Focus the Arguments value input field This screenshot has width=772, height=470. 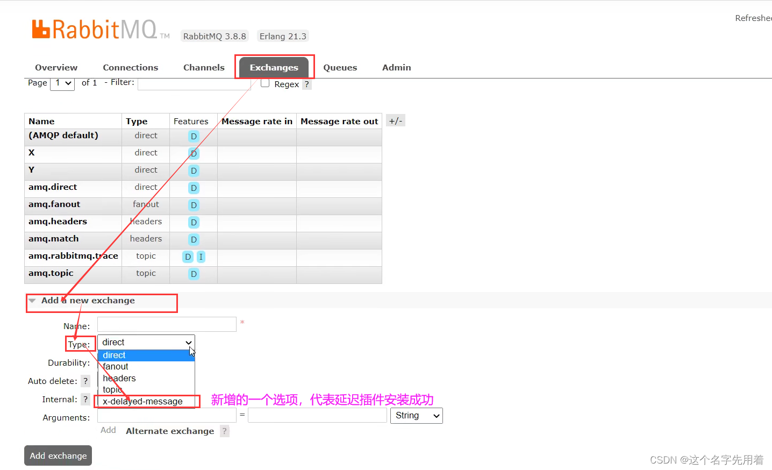click(x=317, y=416)
